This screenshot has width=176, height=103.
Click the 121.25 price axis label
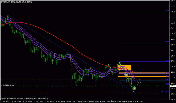click(x=173, y=83)
